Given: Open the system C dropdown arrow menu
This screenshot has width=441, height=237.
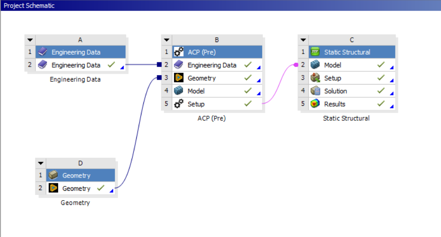Looking at the screenshot, I should 302,40.
